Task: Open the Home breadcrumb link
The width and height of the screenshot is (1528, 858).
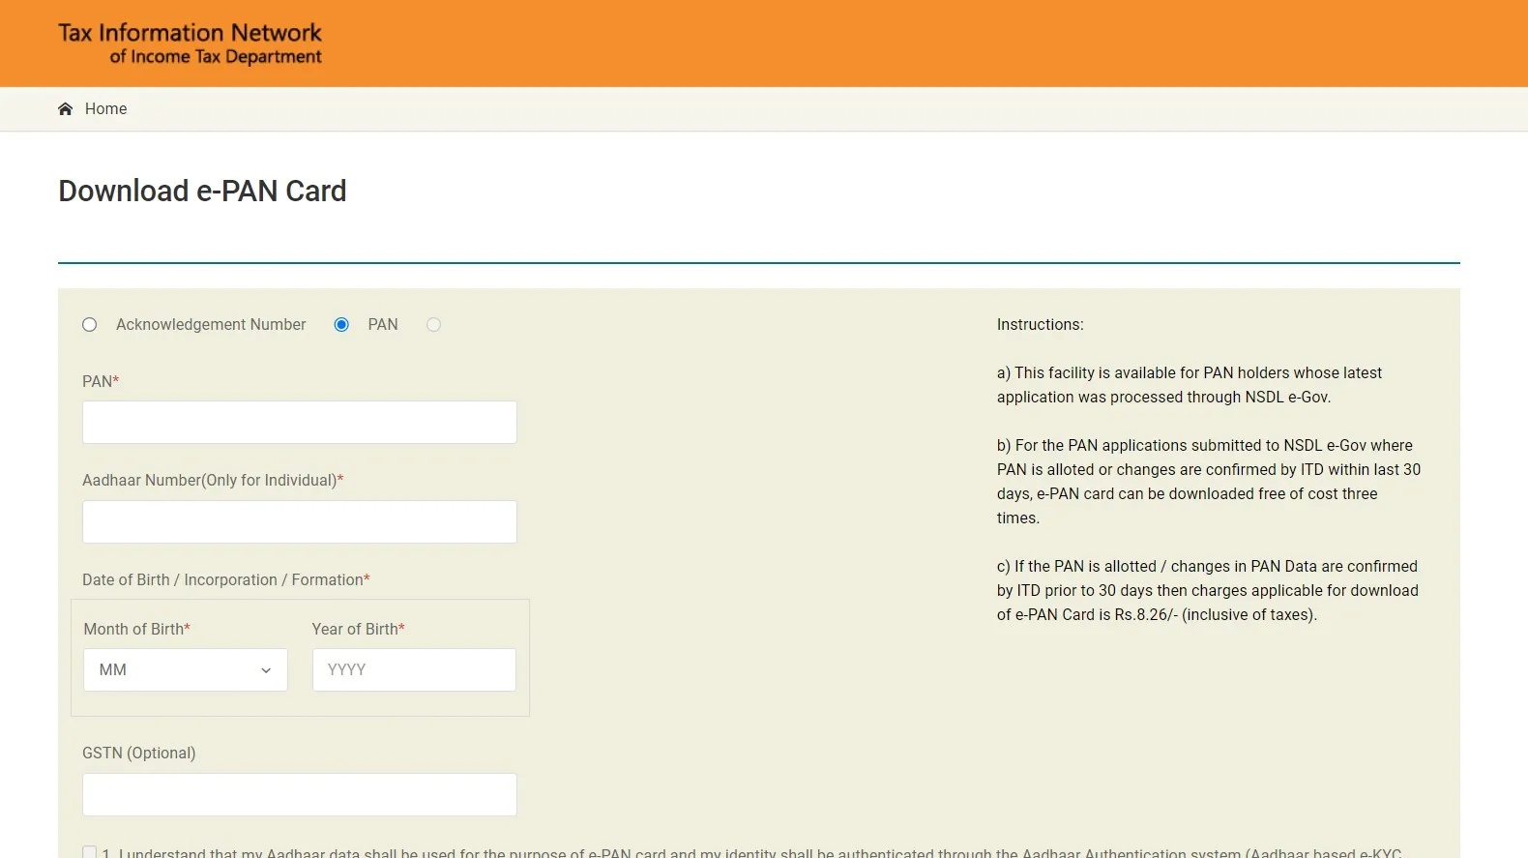Action: (105, 108)
